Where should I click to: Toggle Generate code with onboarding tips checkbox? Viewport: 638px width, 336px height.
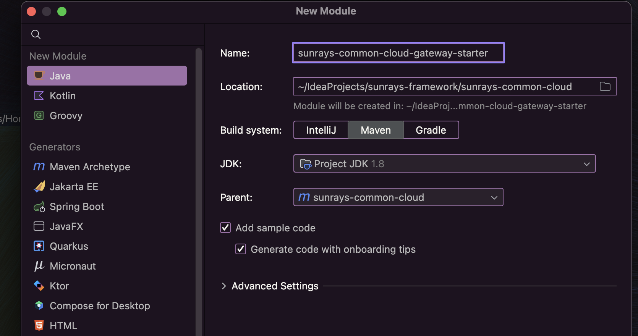point(241,249)
